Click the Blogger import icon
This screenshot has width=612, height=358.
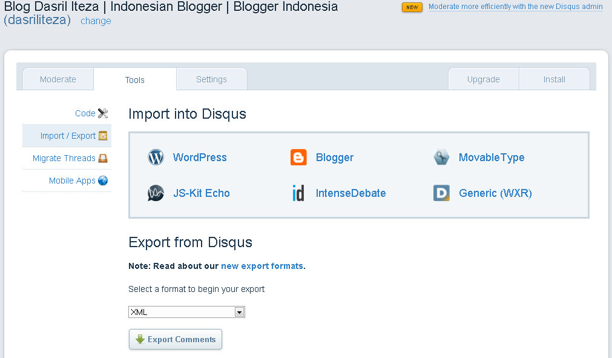click(x=298, y=157)
